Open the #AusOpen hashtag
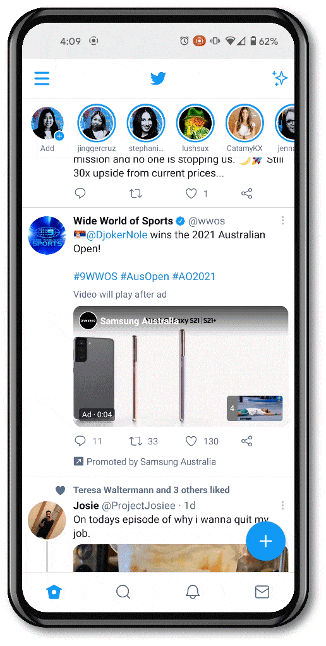The image size is (326, 646). point(145,276)
